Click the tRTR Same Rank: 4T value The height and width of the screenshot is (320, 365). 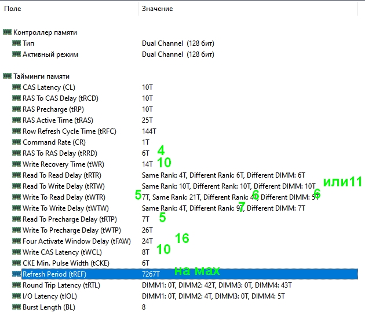pyautogui.click(x=224, y=175)
